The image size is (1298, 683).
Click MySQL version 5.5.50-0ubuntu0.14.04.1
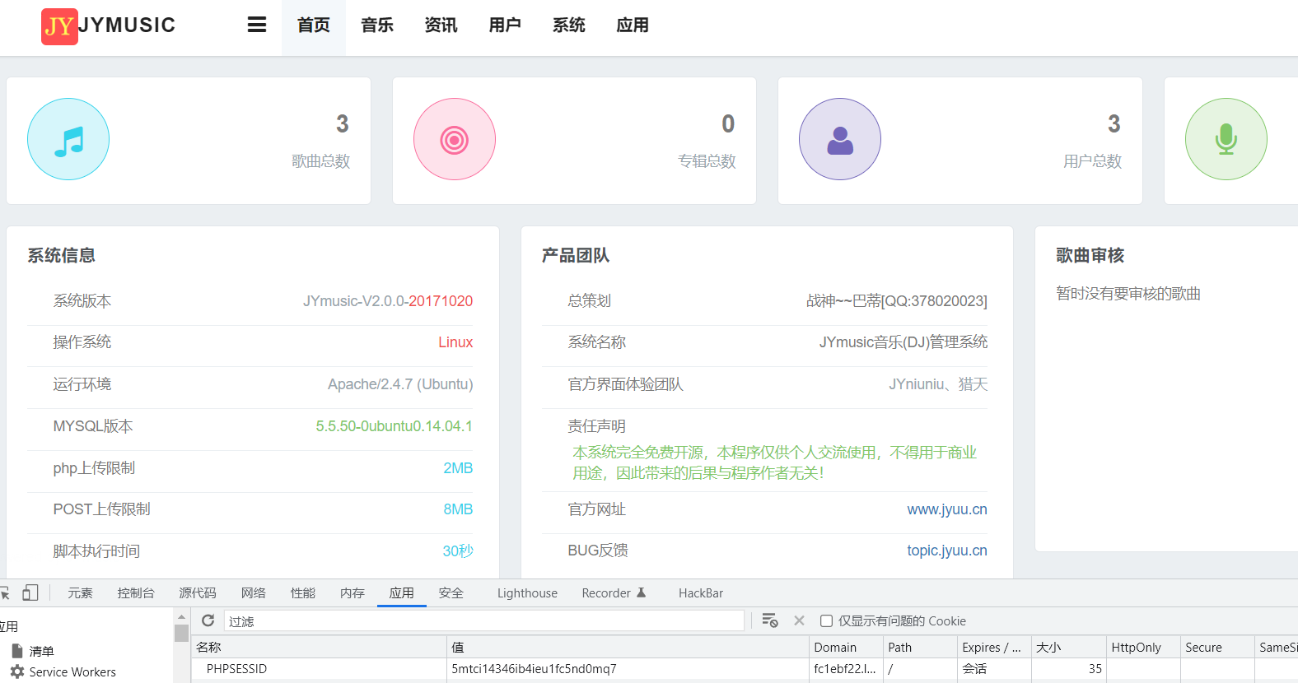pos(395,426)
